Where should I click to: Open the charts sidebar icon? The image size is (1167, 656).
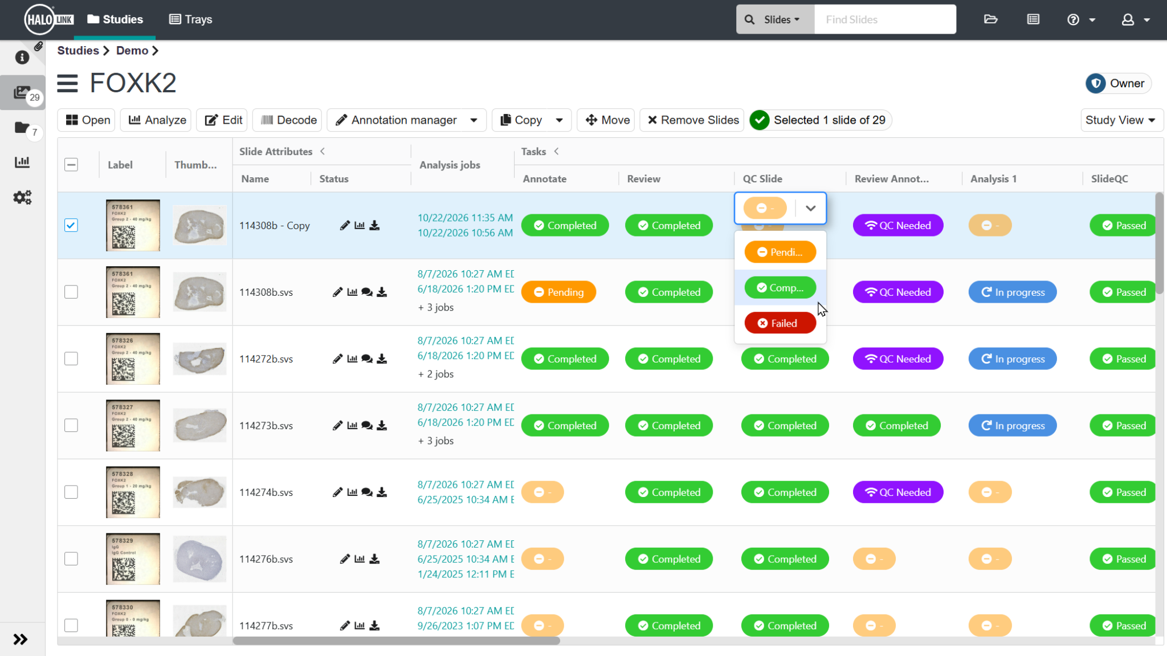22,162
